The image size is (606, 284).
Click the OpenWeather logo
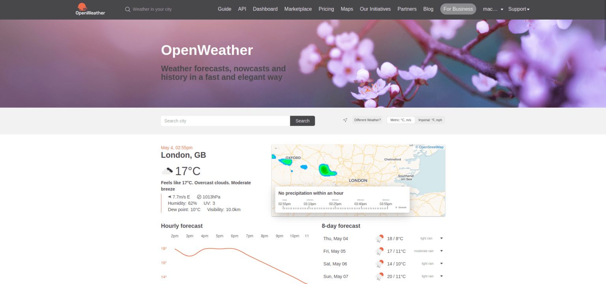click(90, 9)
